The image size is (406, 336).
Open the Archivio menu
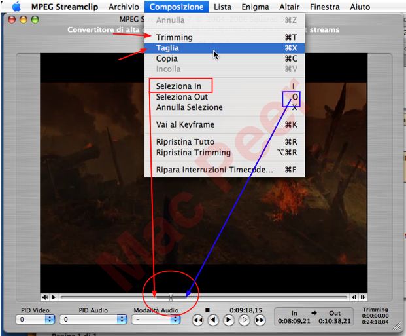pyautogui.click(x=124, y=7)
